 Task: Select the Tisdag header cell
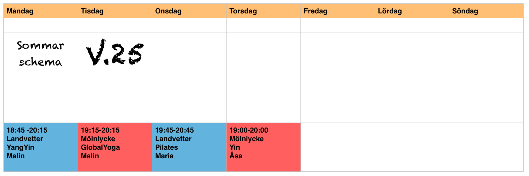[115, 11]
